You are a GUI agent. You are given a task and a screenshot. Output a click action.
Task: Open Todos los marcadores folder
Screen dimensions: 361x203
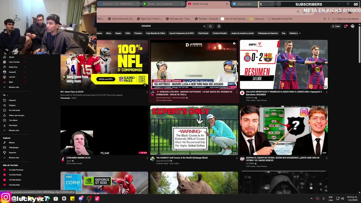click(x=345, y=19)
